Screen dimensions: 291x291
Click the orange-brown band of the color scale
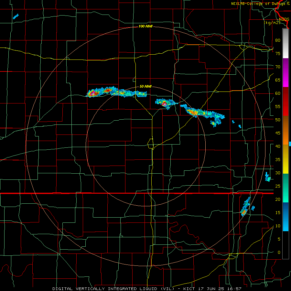click(286, 130)
